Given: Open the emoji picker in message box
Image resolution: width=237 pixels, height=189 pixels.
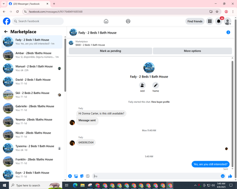Looking at the screenshot, I should pos(223,176).
